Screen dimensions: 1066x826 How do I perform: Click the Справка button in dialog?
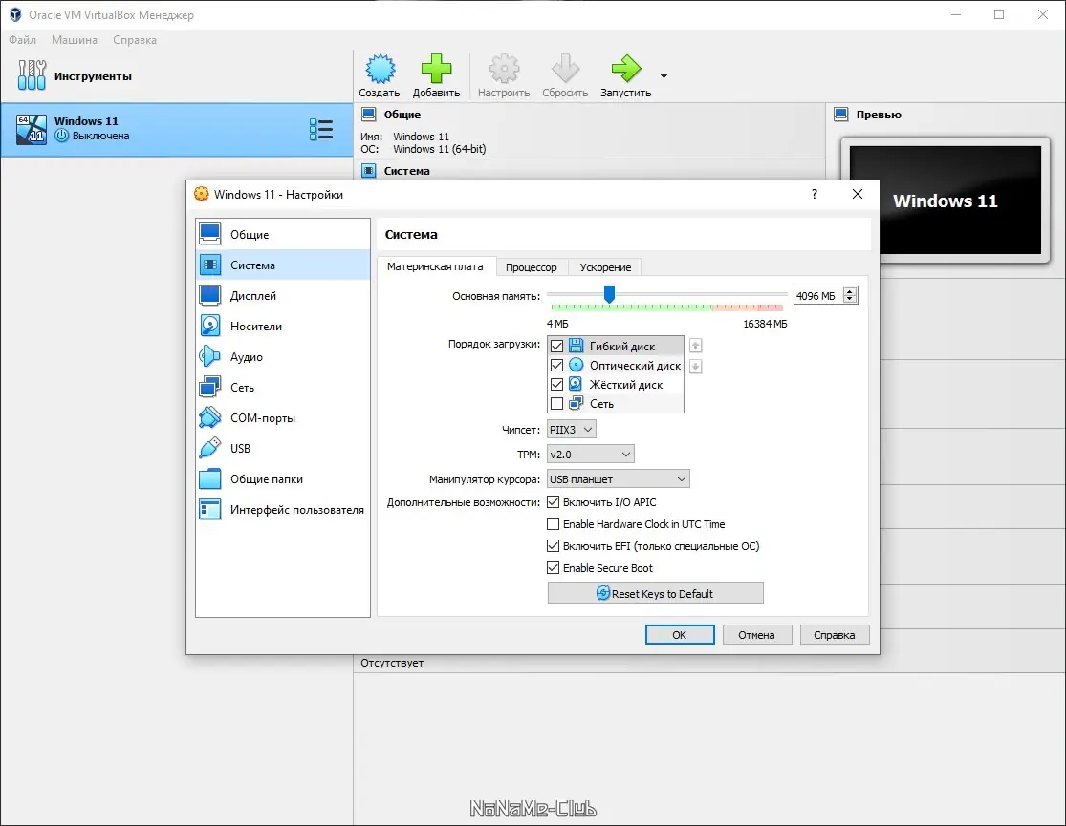click(835, 634)
